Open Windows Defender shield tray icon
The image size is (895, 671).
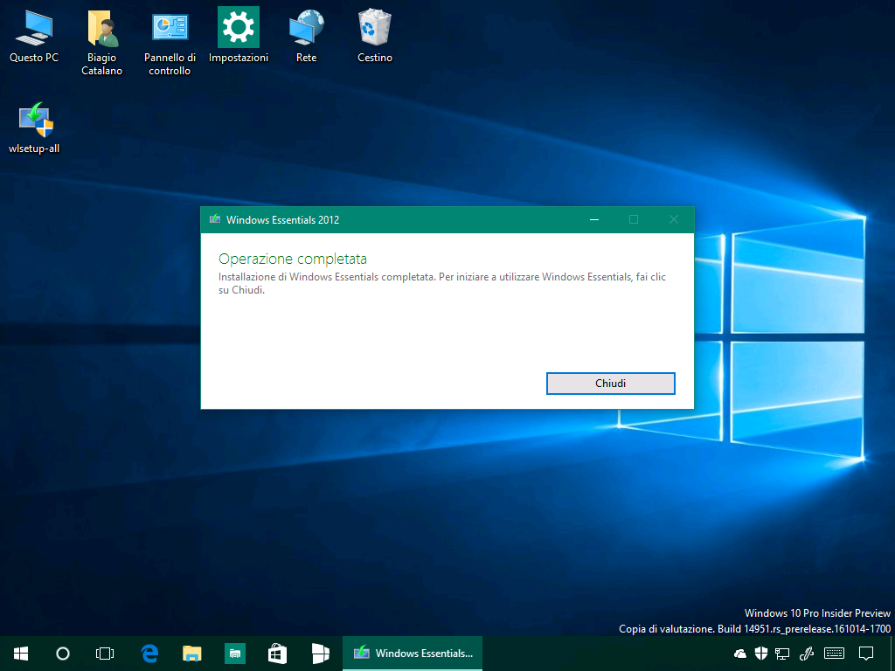pyautogui.click(x=761, y=654)
